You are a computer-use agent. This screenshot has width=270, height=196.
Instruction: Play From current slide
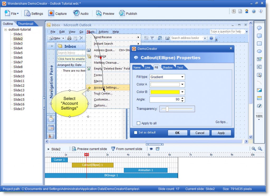pos(127,149)
